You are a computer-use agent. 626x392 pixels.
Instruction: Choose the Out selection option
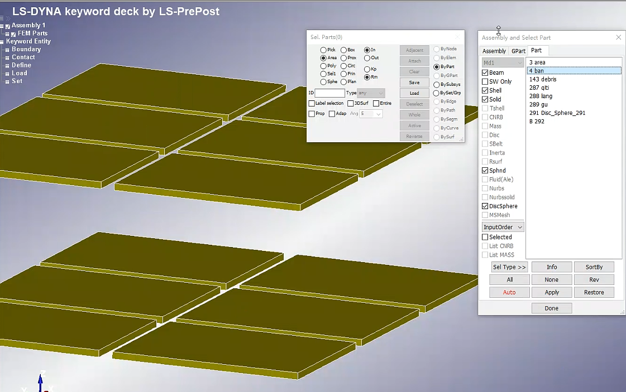tap(367, 58)
